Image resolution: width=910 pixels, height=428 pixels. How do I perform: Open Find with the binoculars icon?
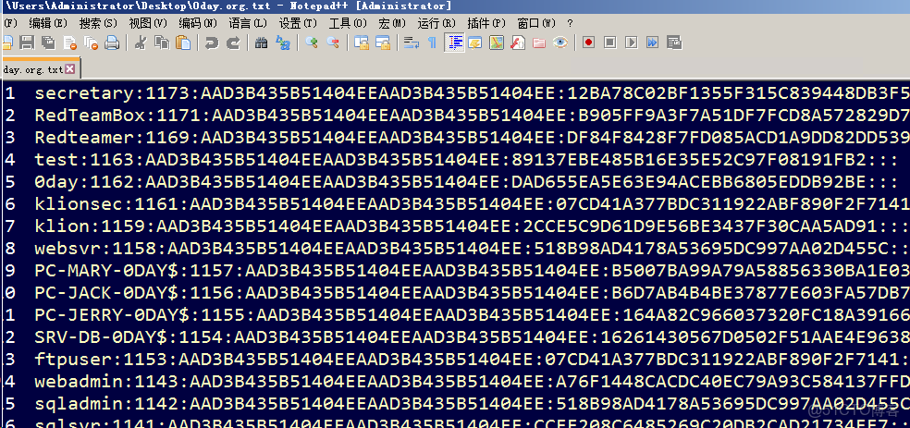[x=261, y=43]
